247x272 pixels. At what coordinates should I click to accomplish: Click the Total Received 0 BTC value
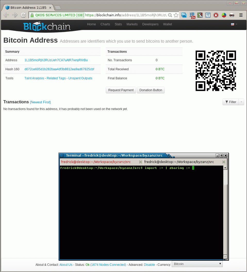[x=160, y=69]
